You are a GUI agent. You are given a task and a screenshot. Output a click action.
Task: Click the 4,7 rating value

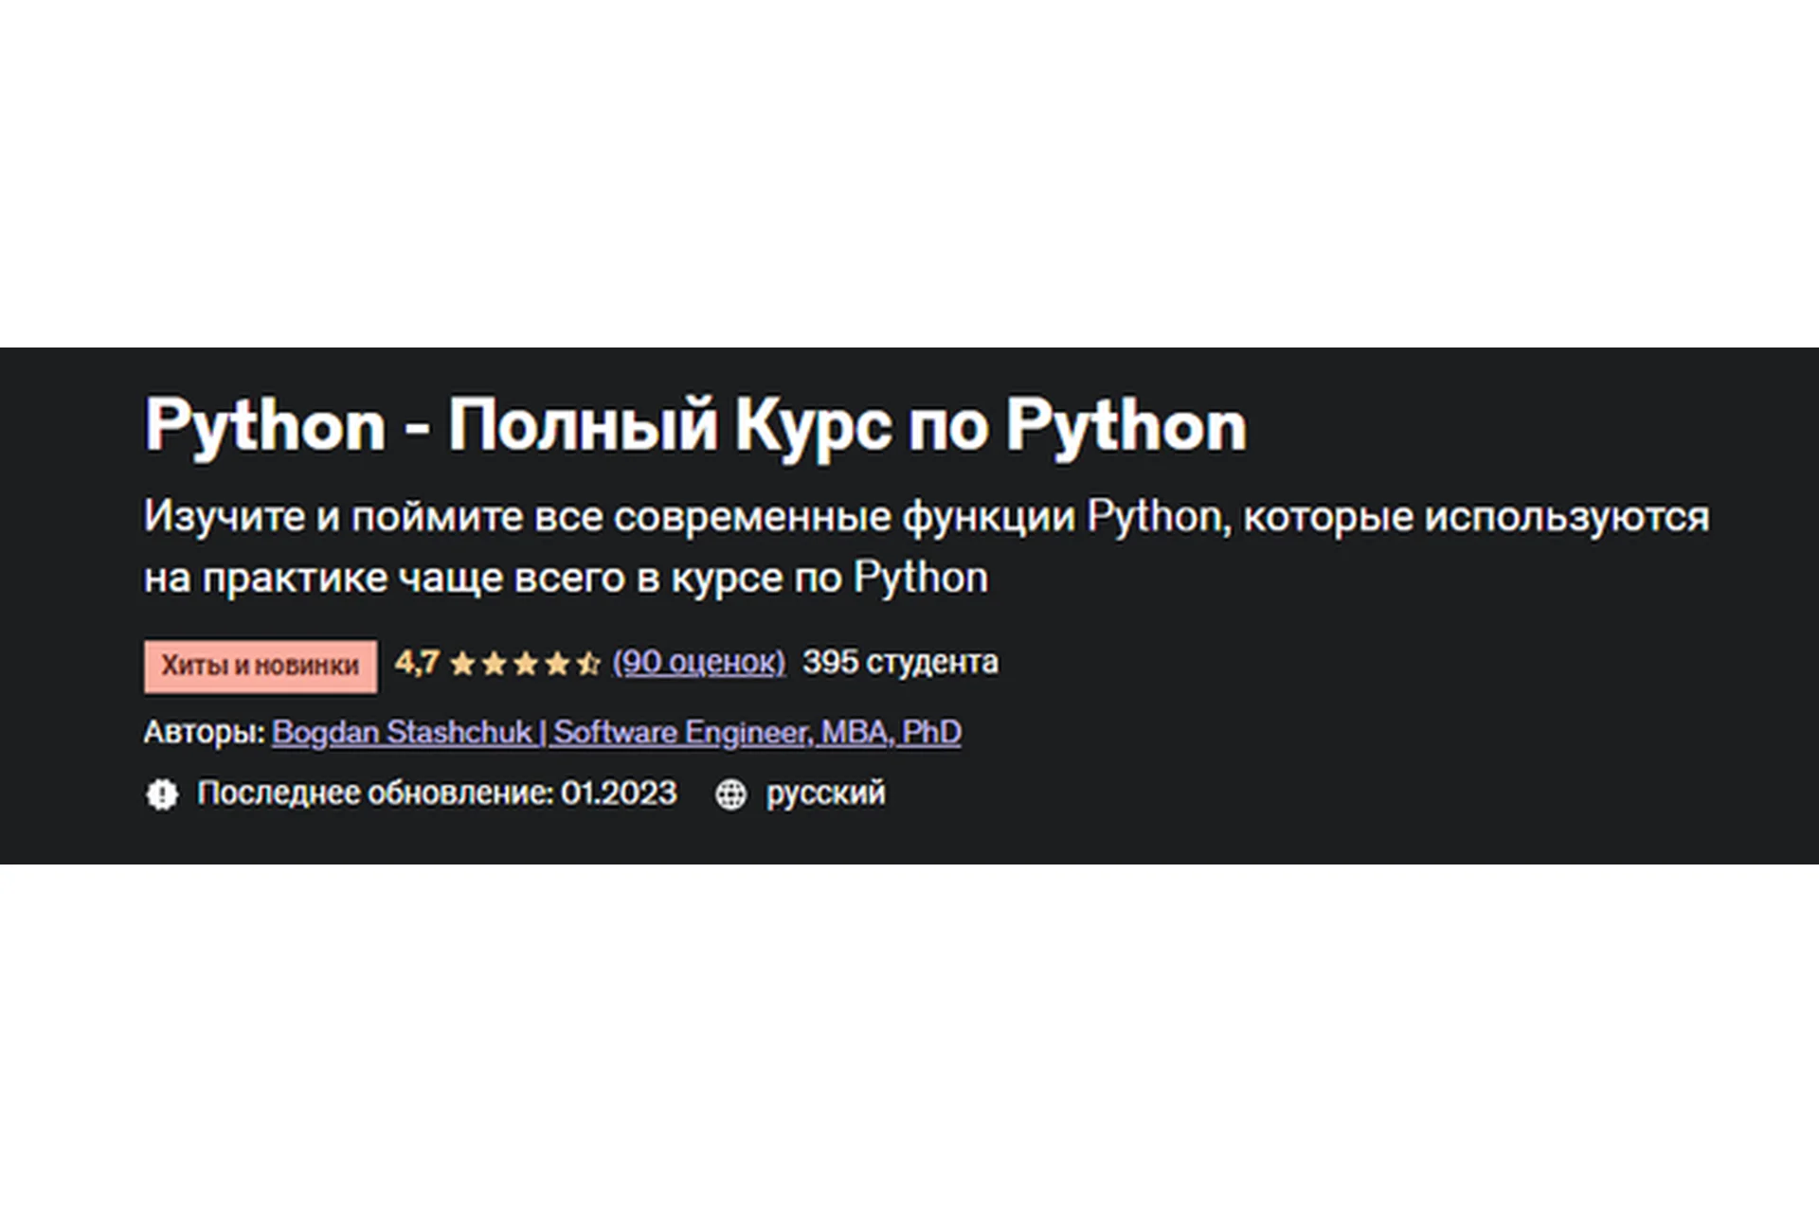point(417,663)
